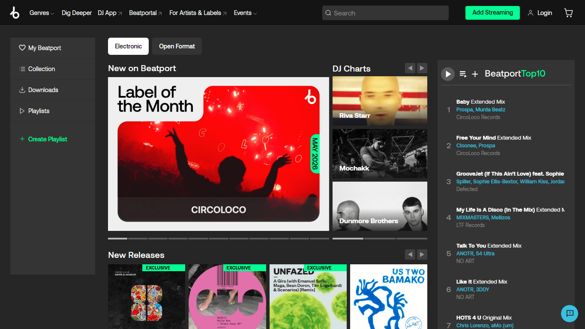This screenshot has height=329, width=585.
Task: Go to previous New Releases page
Action: (410, 254)
